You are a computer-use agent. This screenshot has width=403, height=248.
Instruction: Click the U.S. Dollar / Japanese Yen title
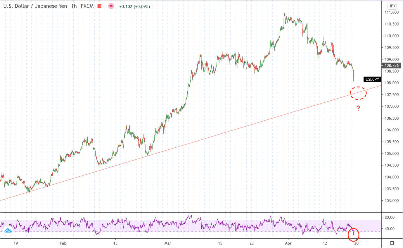coord(34,6)
